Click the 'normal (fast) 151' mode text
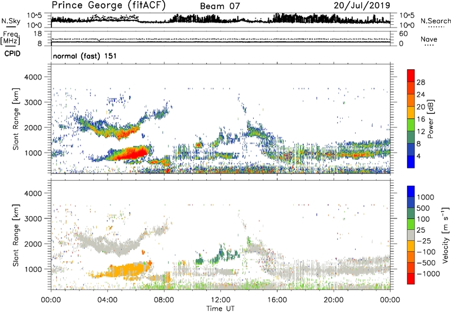This screenshot has width=451, height=312. (85, 56)
